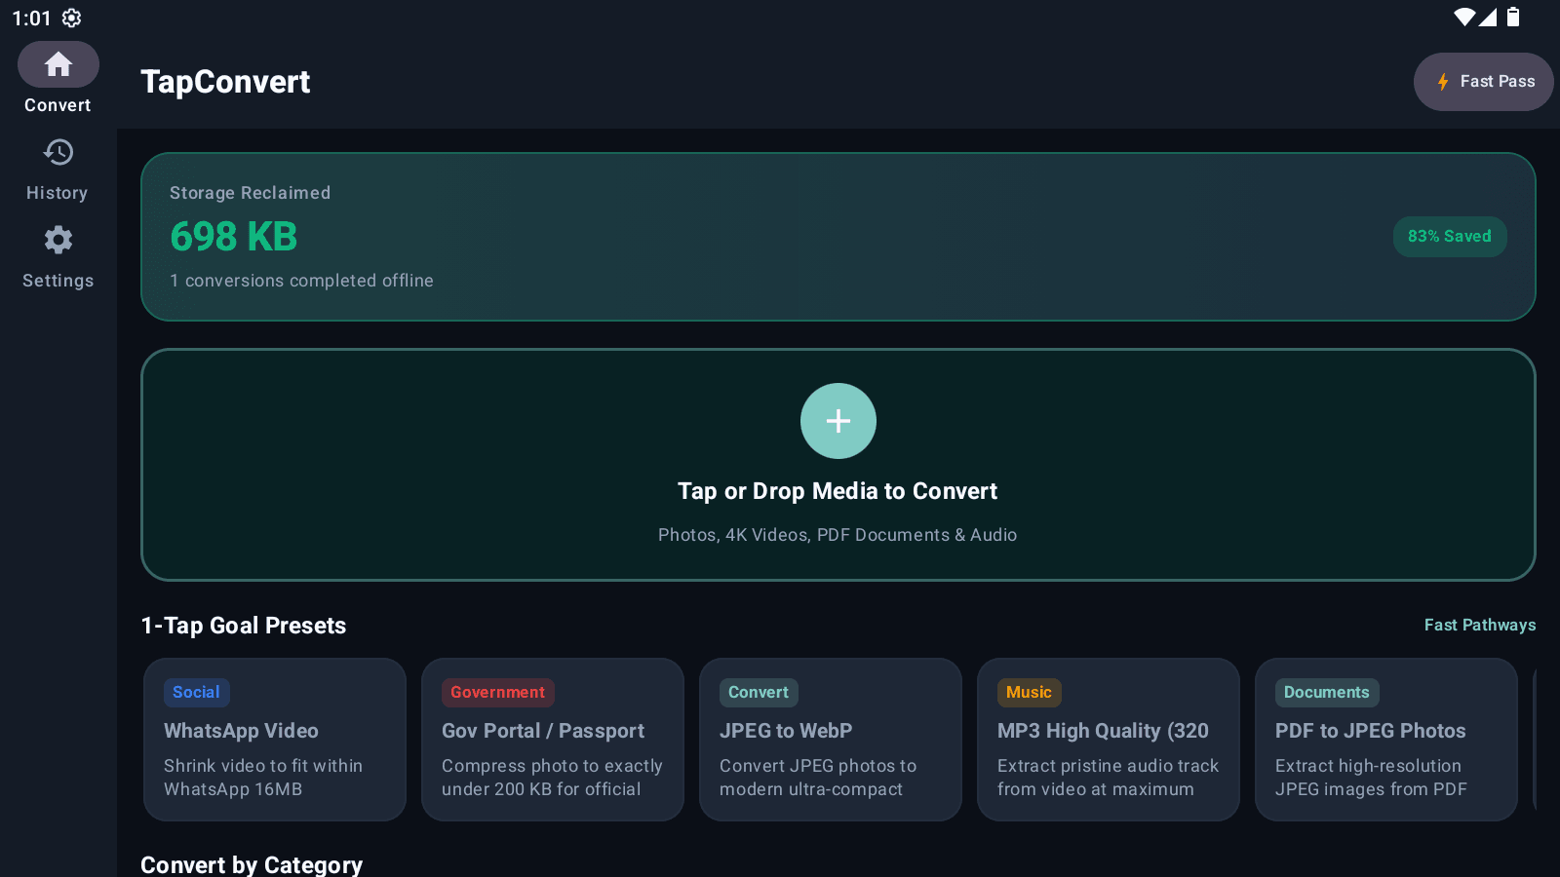Image resolution: width=1560 pixels, height=877 pixels.
Task: Click 'Photos, 4K Videos, PDF Documents & Audio' text
Action: pos(838,535)
